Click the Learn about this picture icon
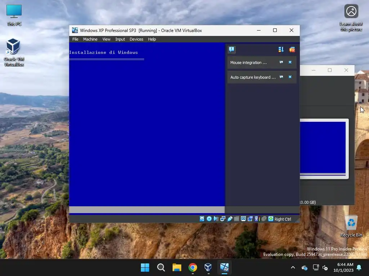This screenshot has width=369, height=276. tap(351, 18)
